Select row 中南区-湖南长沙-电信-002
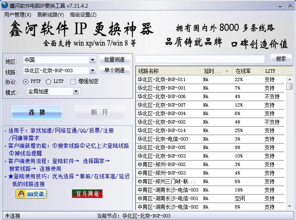This screenshot has width=296, height=220. pos(210,207)
